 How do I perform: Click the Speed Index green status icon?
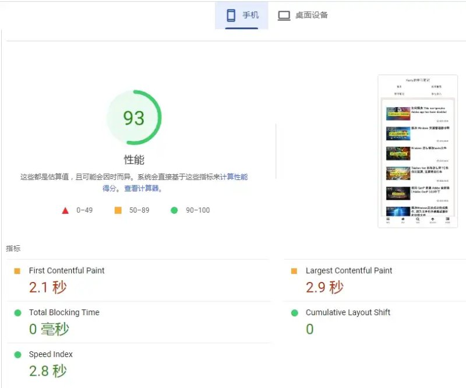pos(18,355)
